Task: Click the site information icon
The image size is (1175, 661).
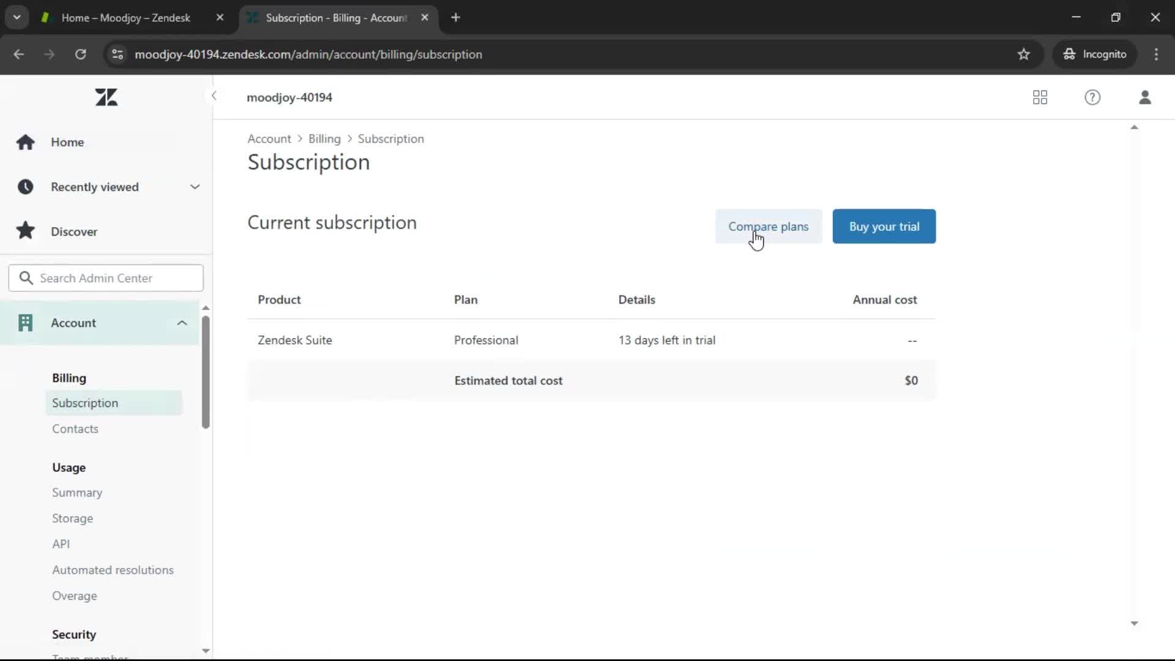Action: [117, 54]
